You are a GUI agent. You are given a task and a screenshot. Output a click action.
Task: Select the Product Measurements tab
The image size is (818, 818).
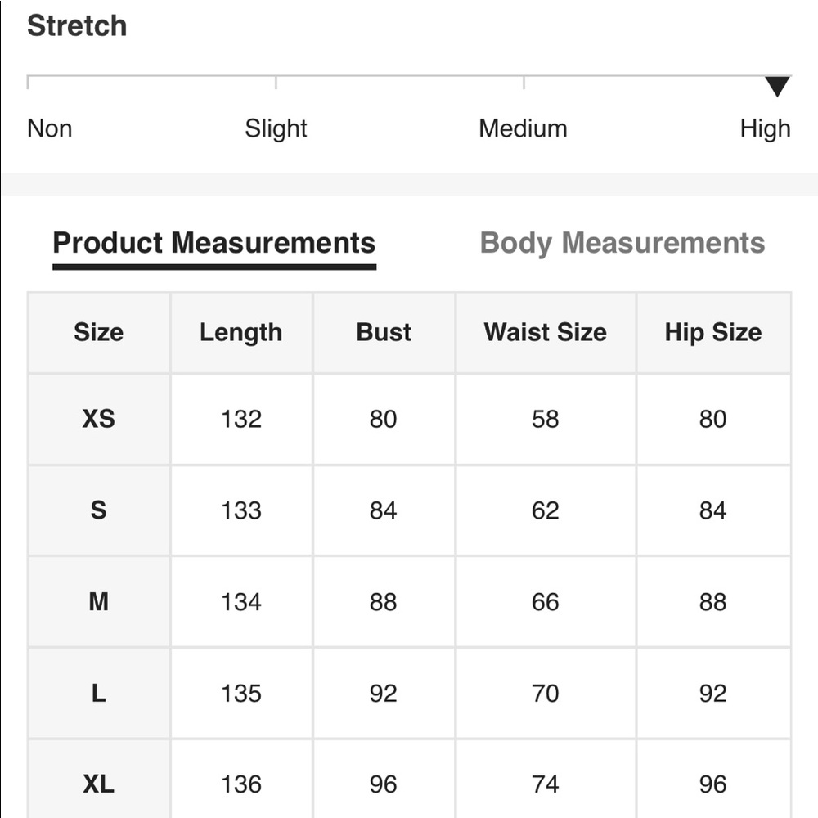[213, 243]
